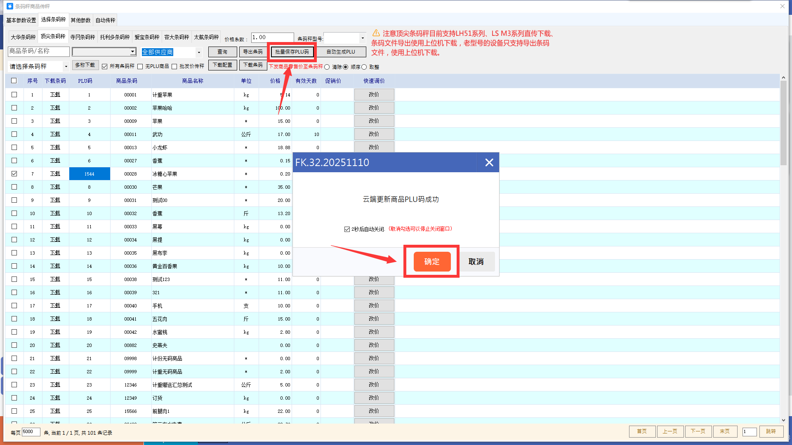Viewport: 792px width, 445px height.
Task: Open the 条码秤型号 combo box
Action: (363, 38)
